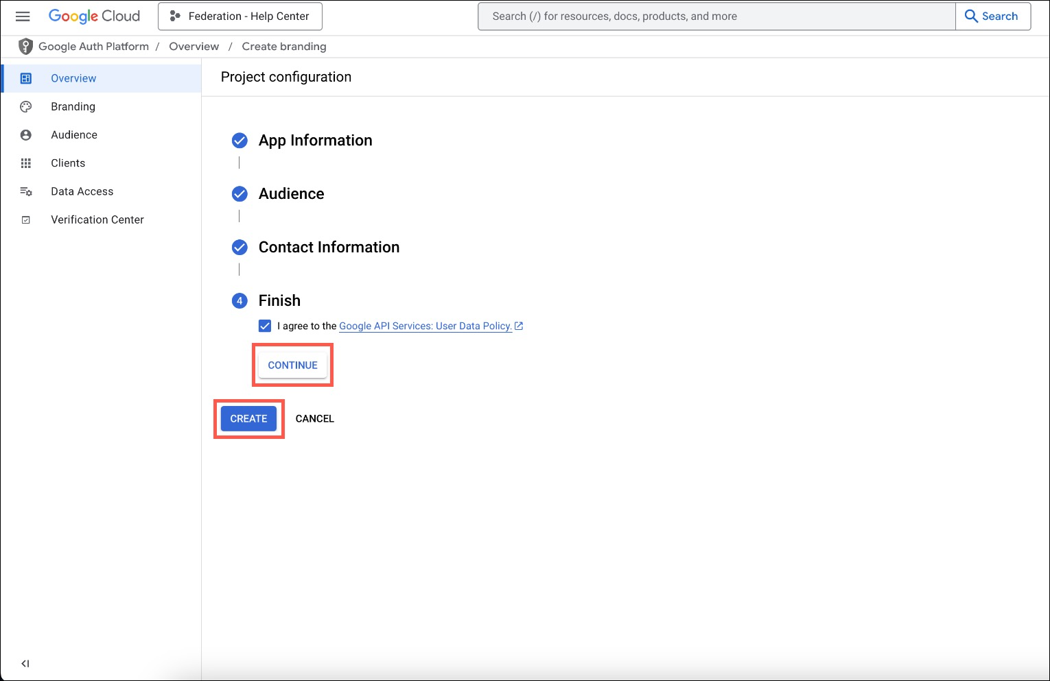Expand the App Information step

coord(315,141)
